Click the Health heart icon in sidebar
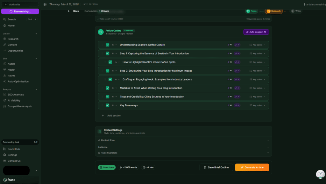Image resolution: width=326 pixels, height=184 pixels. [5, 70]
